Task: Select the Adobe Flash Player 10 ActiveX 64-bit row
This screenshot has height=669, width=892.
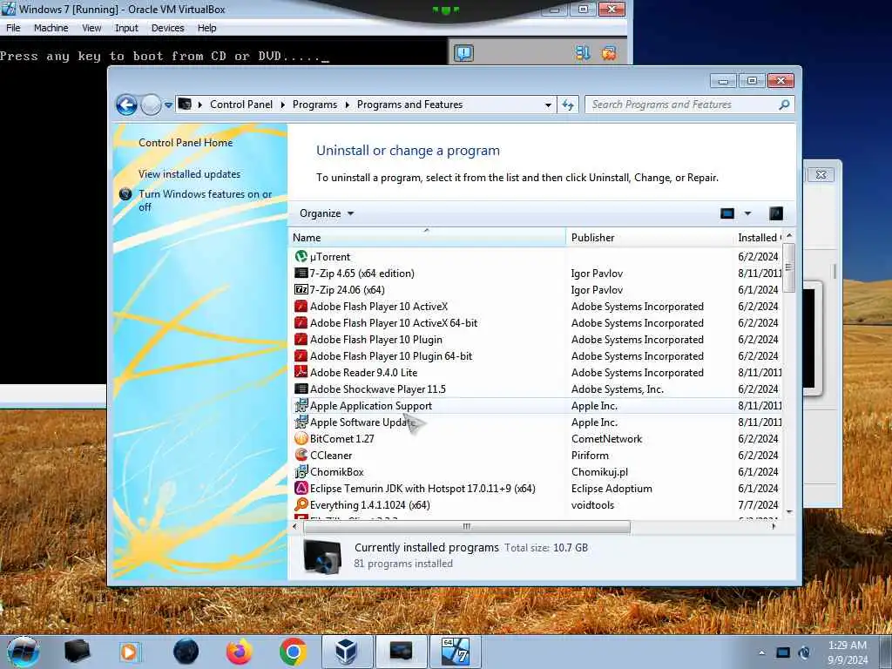Action: coord(537,323)
